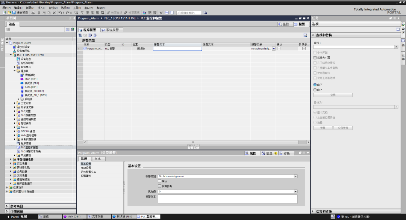
Task: Open 信息 tab in the inspector window
Action: 269,153
